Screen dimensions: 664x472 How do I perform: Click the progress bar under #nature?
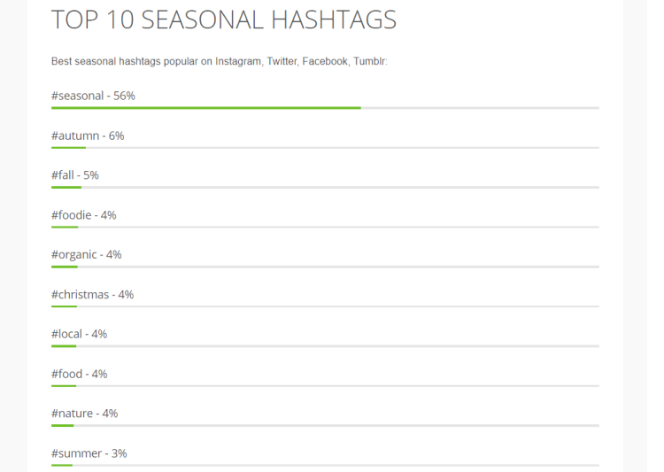[325, 425]
